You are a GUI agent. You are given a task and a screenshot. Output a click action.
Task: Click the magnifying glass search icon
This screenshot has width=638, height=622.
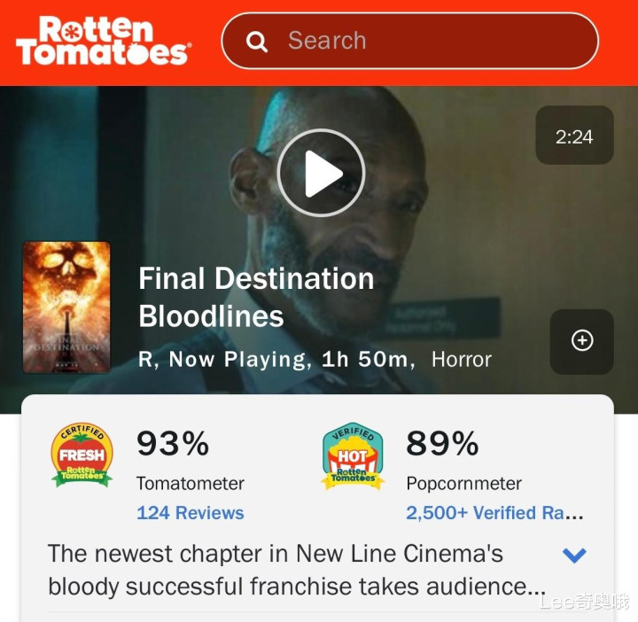[257, 41]
